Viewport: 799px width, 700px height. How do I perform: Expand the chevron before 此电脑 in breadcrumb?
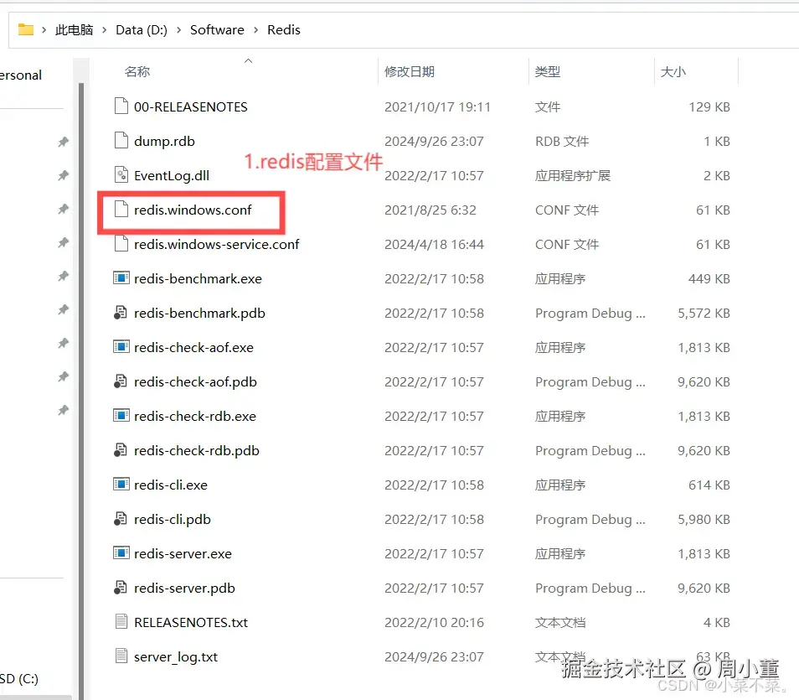pos(44,30)
